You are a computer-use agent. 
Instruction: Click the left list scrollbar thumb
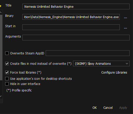(1, 47)
